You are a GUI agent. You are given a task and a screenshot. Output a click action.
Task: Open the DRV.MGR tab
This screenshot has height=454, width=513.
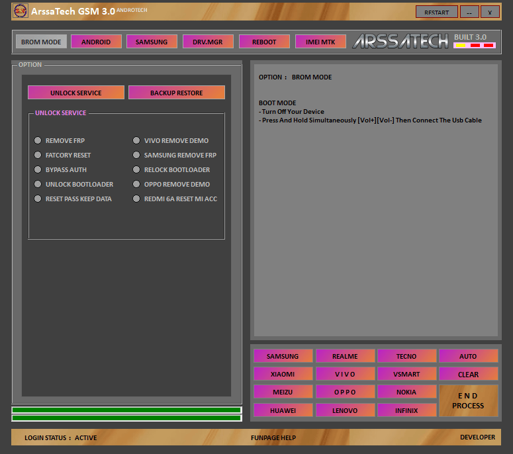pos(208,42)
